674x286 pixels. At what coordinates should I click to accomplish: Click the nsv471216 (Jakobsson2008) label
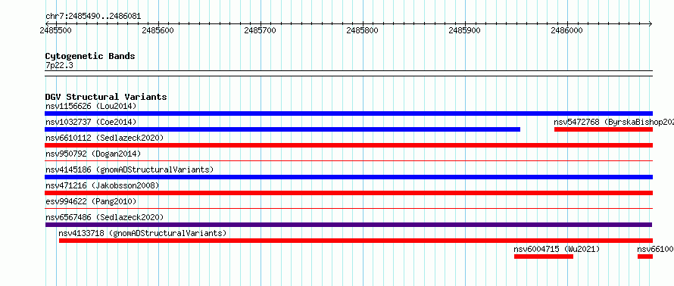click(x=102, y=185)
